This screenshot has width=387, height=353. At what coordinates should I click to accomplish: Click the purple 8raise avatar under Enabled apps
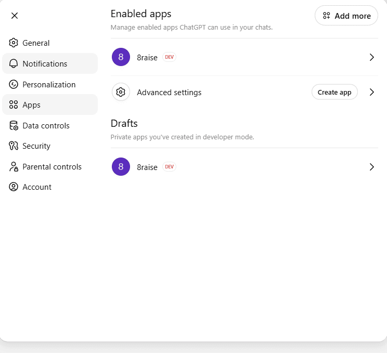121,57
